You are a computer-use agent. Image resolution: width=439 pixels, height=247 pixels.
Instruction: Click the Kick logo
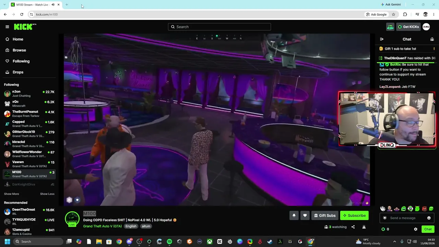25,27
